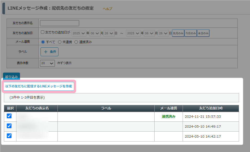The image size is (250, 152).
Task: Click the green 連携済み status text
Action: (168, 117)
